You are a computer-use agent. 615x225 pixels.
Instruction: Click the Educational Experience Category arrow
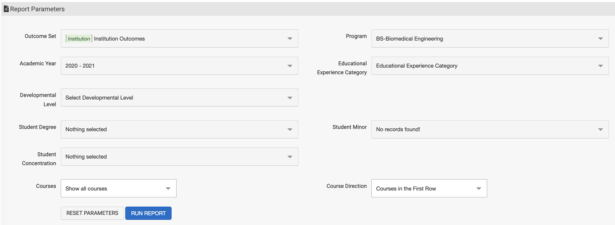coord(600,66)
